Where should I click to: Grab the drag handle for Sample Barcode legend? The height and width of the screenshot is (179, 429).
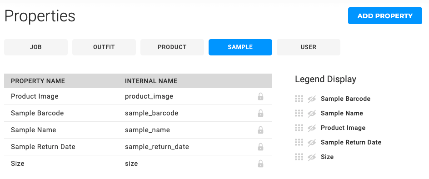[299, 99]
